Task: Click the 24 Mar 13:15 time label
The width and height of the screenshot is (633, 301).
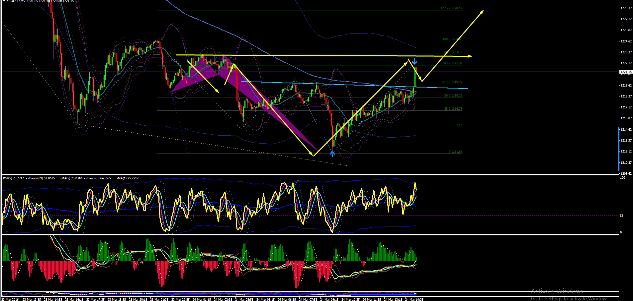Action: [393, 299]
